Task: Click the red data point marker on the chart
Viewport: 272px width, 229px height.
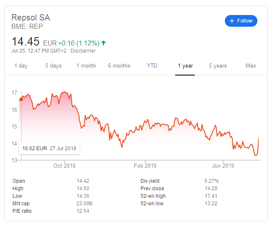Action: point(21,99)
